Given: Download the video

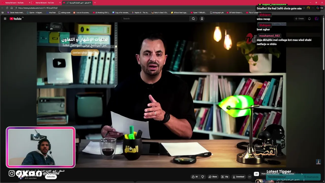Looking at the screenshot, I should [238, 177].
